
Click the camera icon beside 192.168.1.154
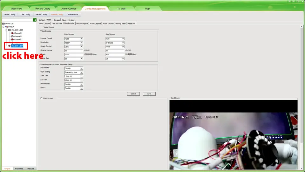point(9,46)
